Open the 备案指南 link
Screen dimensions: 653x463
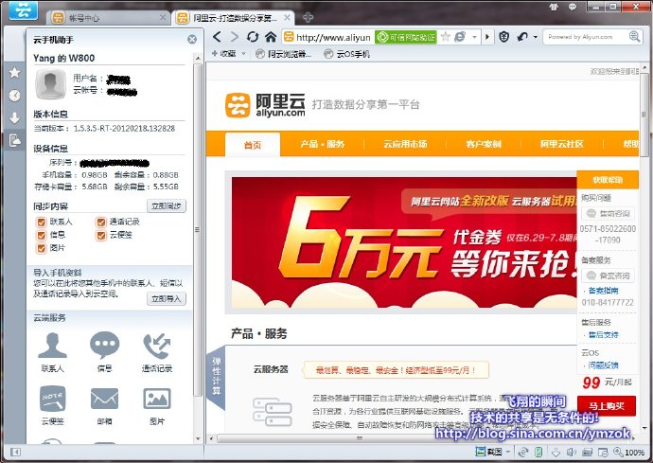[x=603, y=291]
